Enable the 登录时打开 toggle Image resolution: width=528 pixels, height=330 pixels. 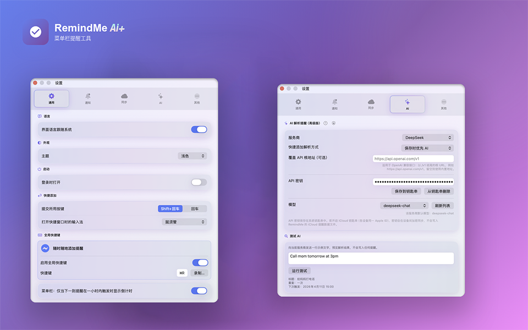[199, 182]
